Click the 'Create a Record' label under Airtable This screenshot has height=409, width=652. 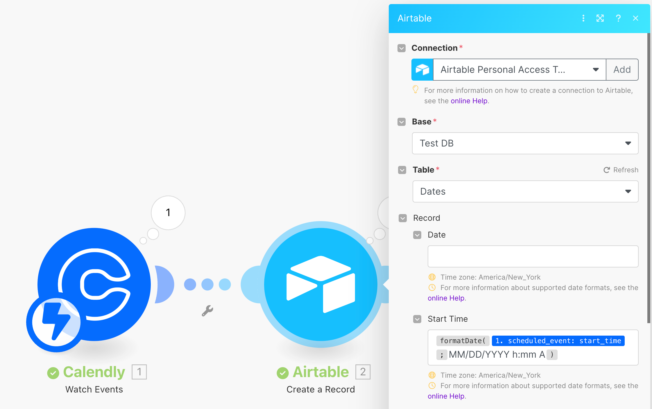click(321, 389)
